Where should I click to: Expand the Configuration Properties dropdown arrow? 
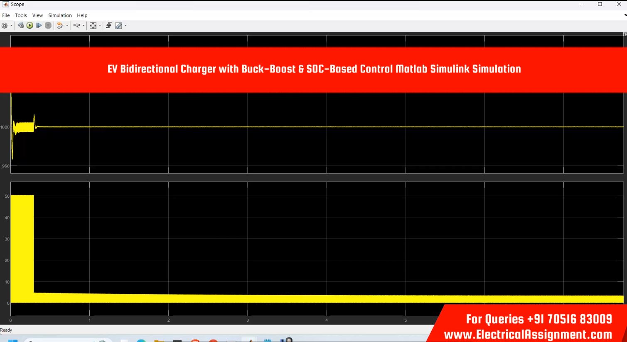pos(11,26)
